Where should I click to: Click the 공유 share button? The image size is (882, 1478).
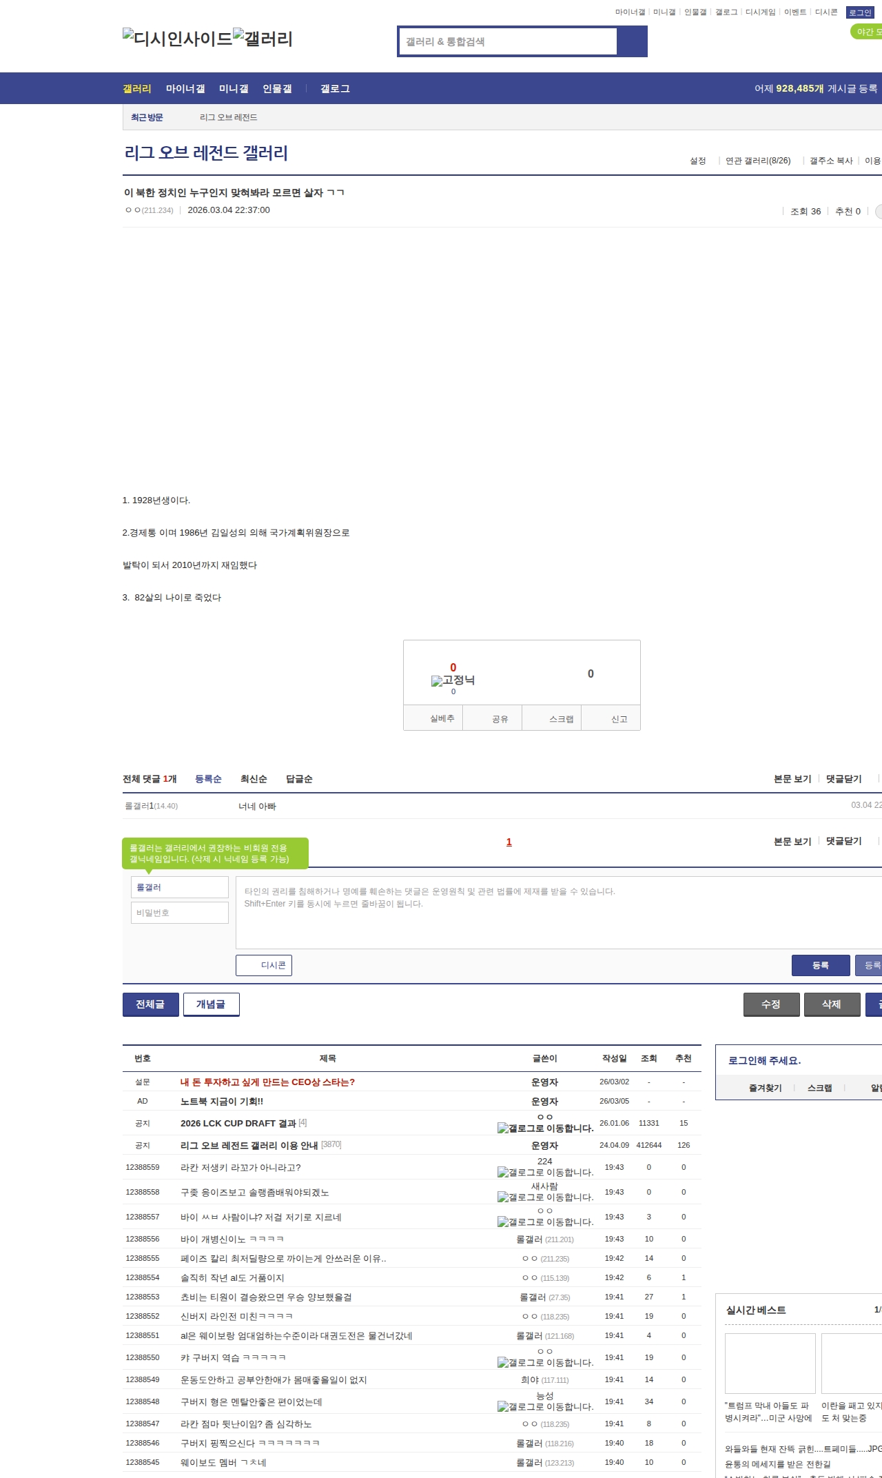pyautogui.click(x=493, y=718)
